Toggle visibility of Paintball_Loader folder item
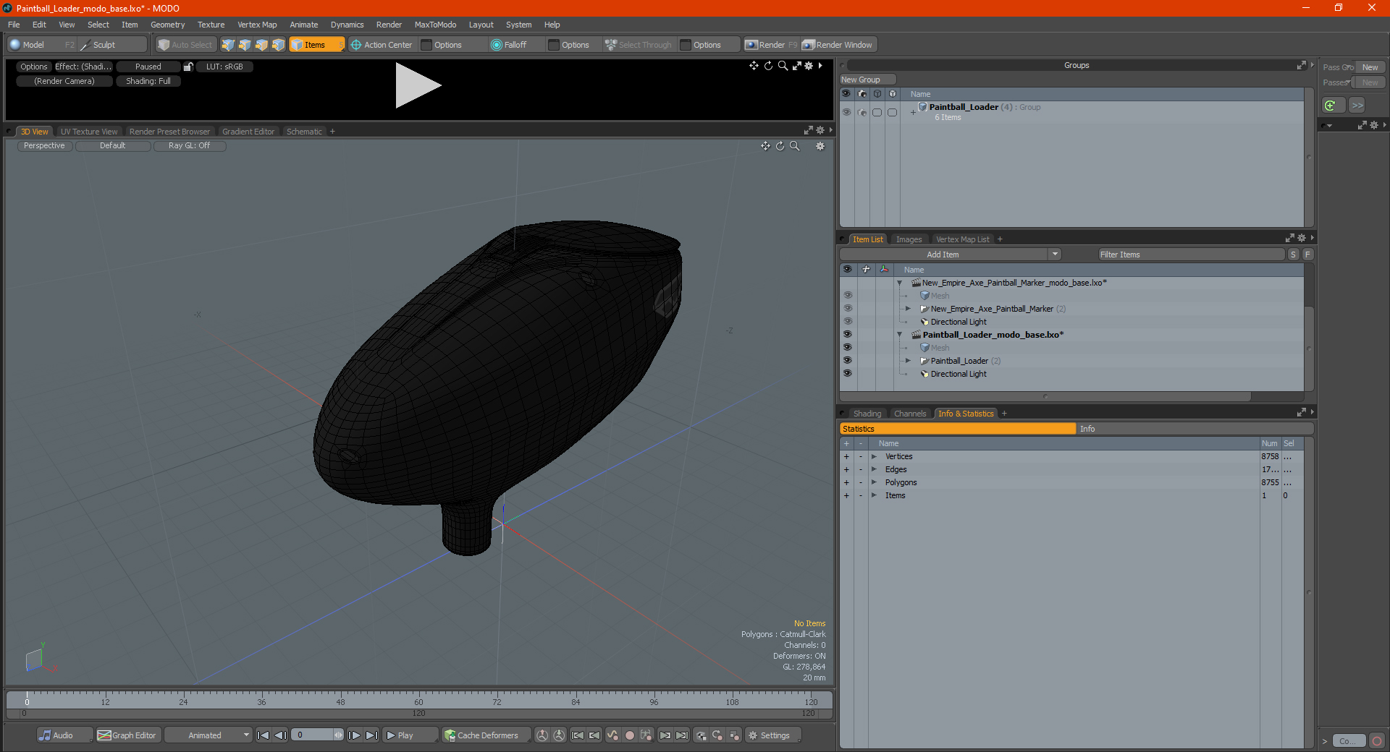This screenshot has height=752, width=1390. 847,361
